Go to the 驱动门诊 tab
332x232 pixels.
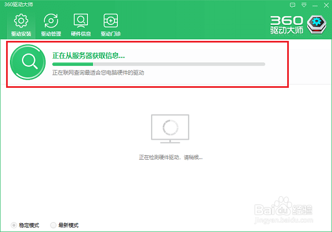pos(111,25)
